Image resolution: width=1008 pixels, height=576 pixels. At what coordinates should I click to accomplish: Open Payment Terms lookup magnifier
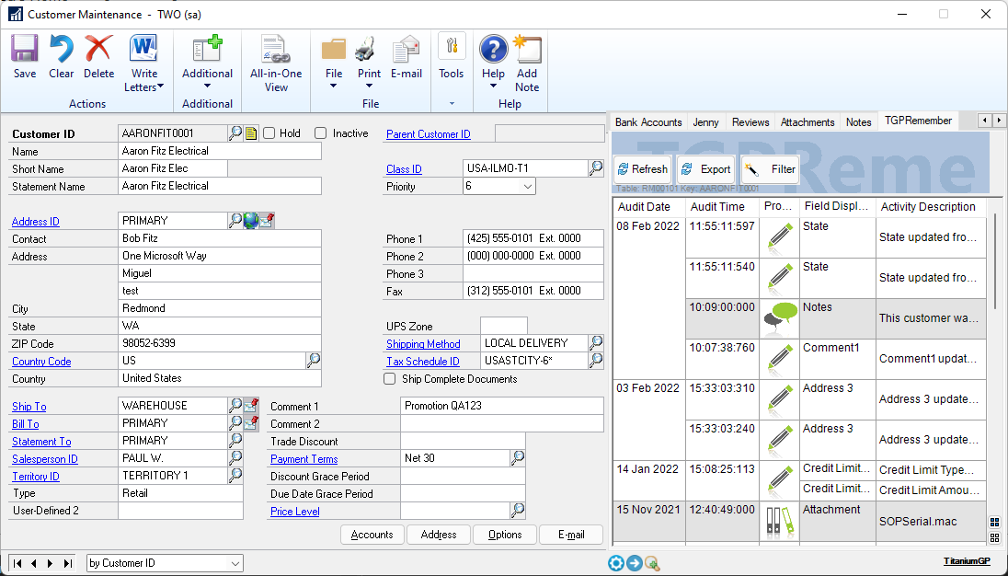[x=518, y=457]
